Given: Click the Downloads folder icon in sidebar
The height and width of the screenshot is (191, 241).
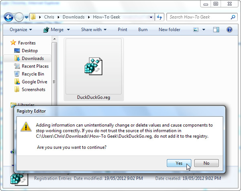Looking at the screenshot, I should pos(17,58).
